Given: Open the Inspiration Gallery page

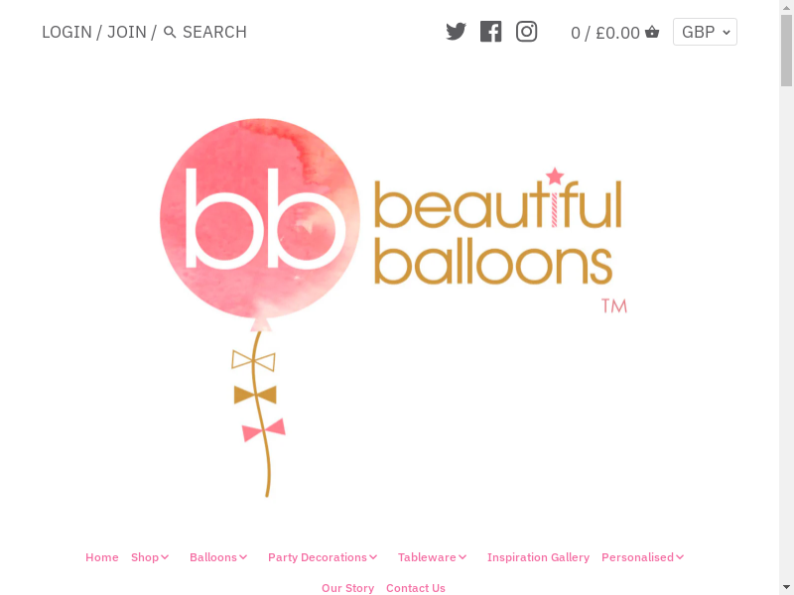Looking at the screenshot, I should 538,557.
